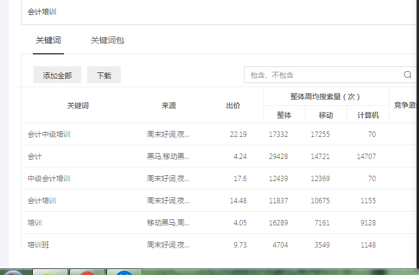
Task: Click the 添加全部 button
Action: [57, 75]
